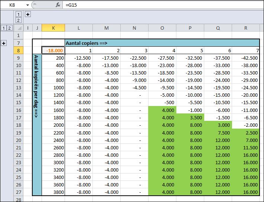
Task: Click the 3800 value in column K
Action: pos(53,192)
